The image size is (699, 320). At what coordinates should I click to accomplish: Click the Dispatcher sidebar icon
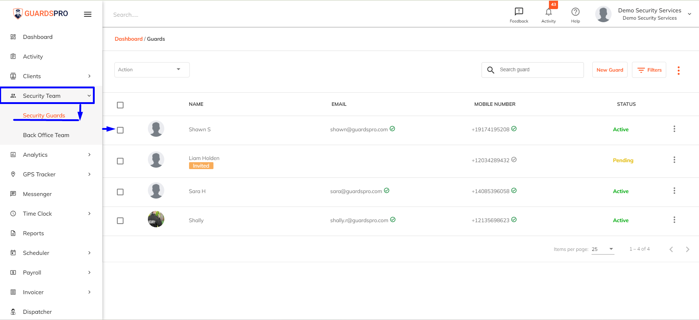(x=13, y=312)
